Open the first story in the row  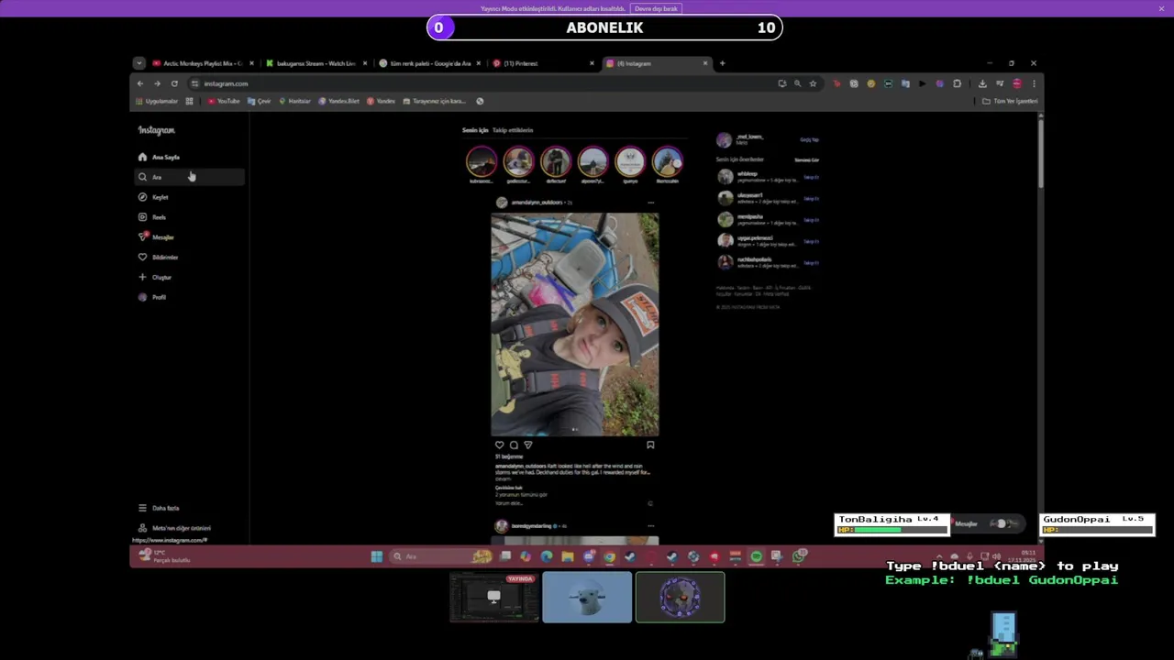482,161
